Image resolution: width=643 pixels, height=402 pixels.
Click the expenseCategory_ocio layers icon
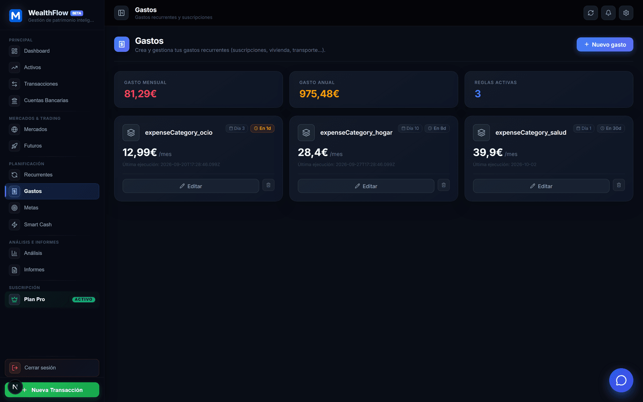(x=131, y=133)
